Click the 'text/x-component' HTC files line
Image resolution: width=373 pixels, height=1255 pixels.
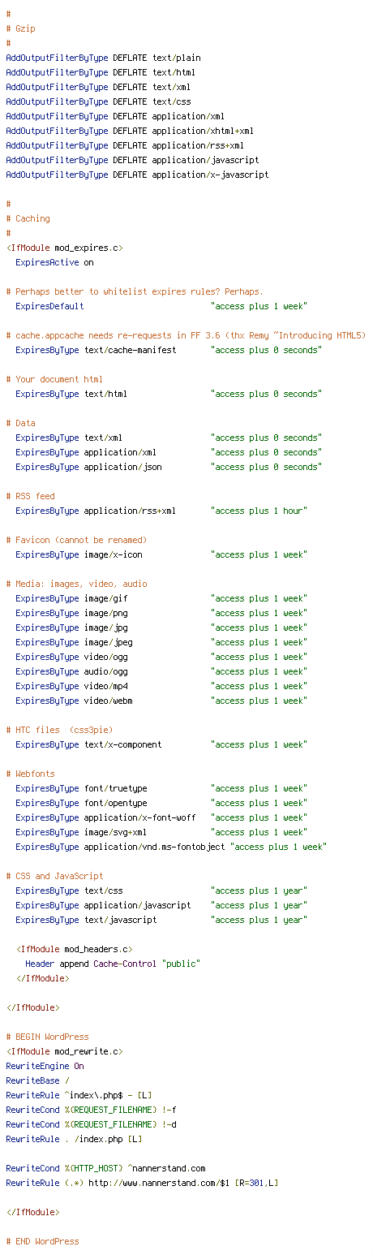pos(161,744)
